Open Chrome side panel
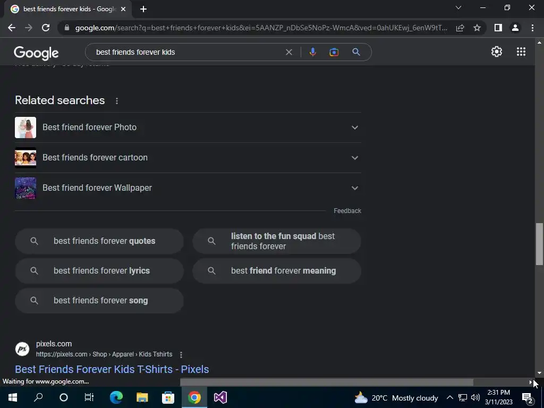The image size is (544, 408). pyautogui.click(x=498, y=28)
